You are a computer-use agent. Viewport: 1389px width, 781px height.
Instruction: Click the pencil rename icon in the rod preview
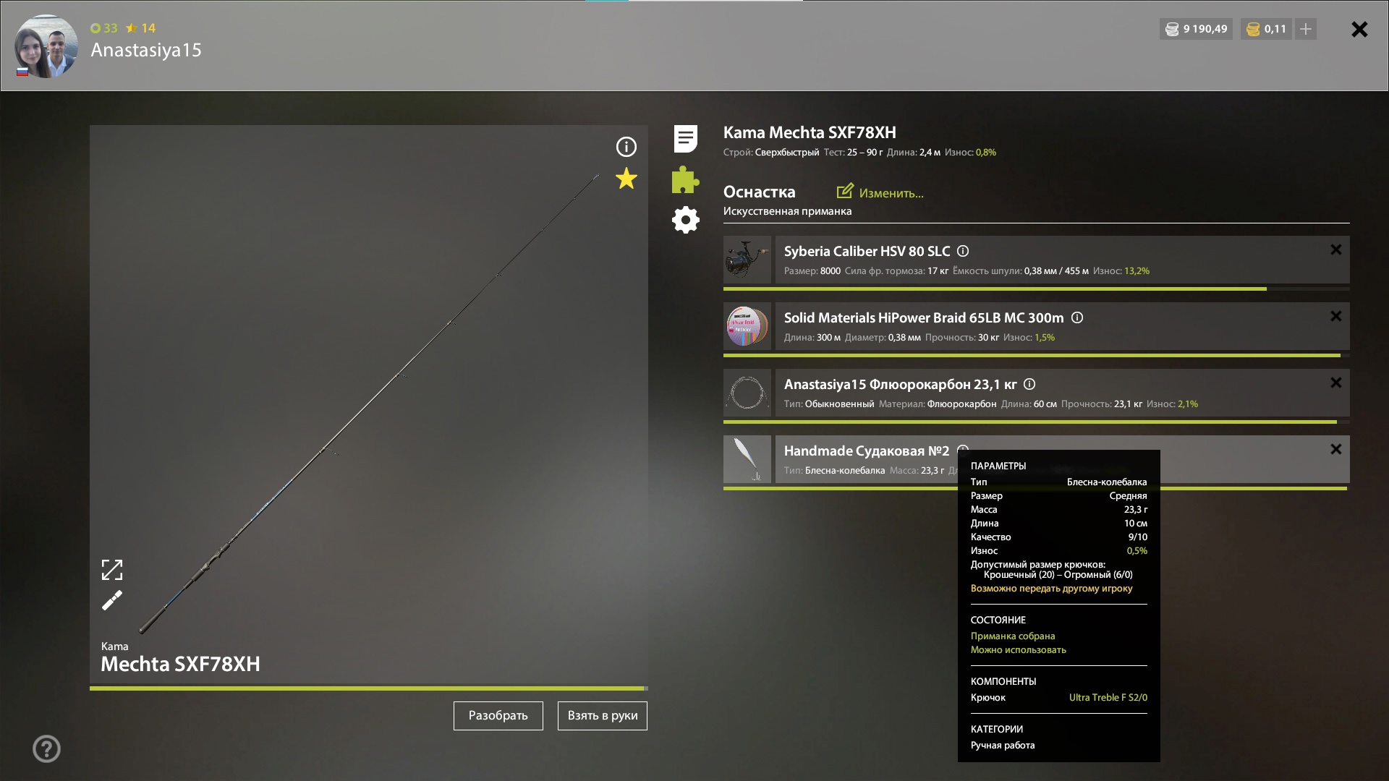112,600
